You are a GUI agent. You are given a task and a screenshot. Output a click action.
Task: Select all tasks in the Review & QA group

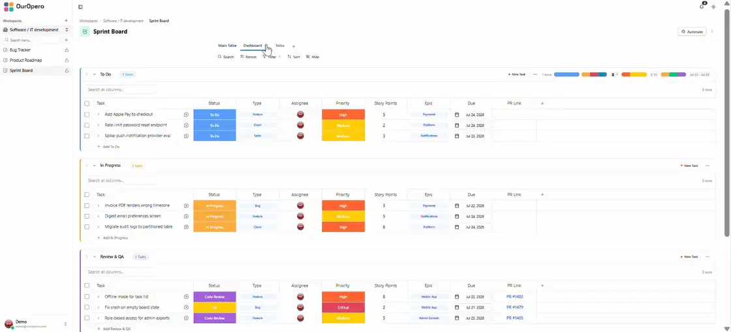(87, 286)
